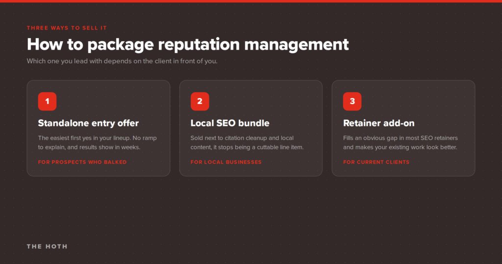Click the 'THE HOTH' footer logo text

[x=47, y=246]
